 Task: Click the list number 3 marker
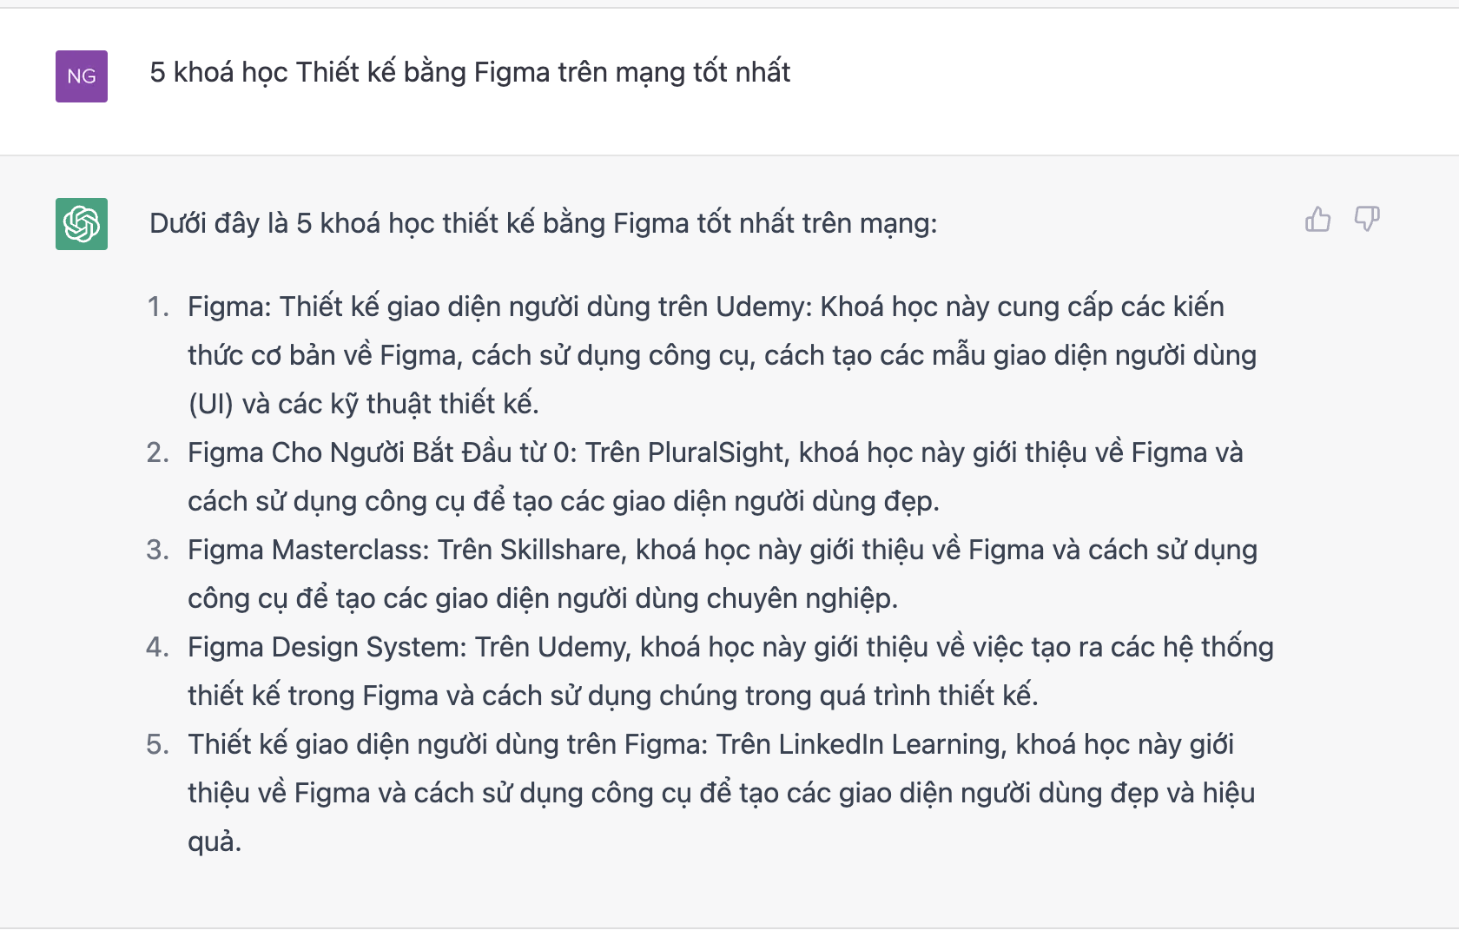pyautogui.click(x=157, y=551)
